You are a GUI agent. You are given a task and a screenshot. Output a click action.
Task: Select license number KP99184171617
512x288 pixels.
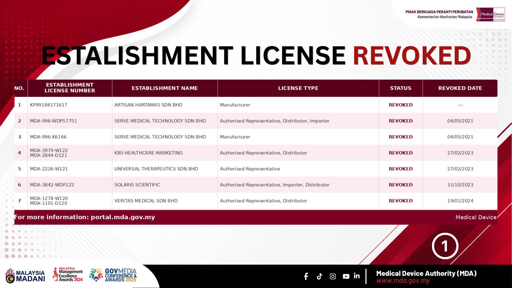tap(49, 105)
